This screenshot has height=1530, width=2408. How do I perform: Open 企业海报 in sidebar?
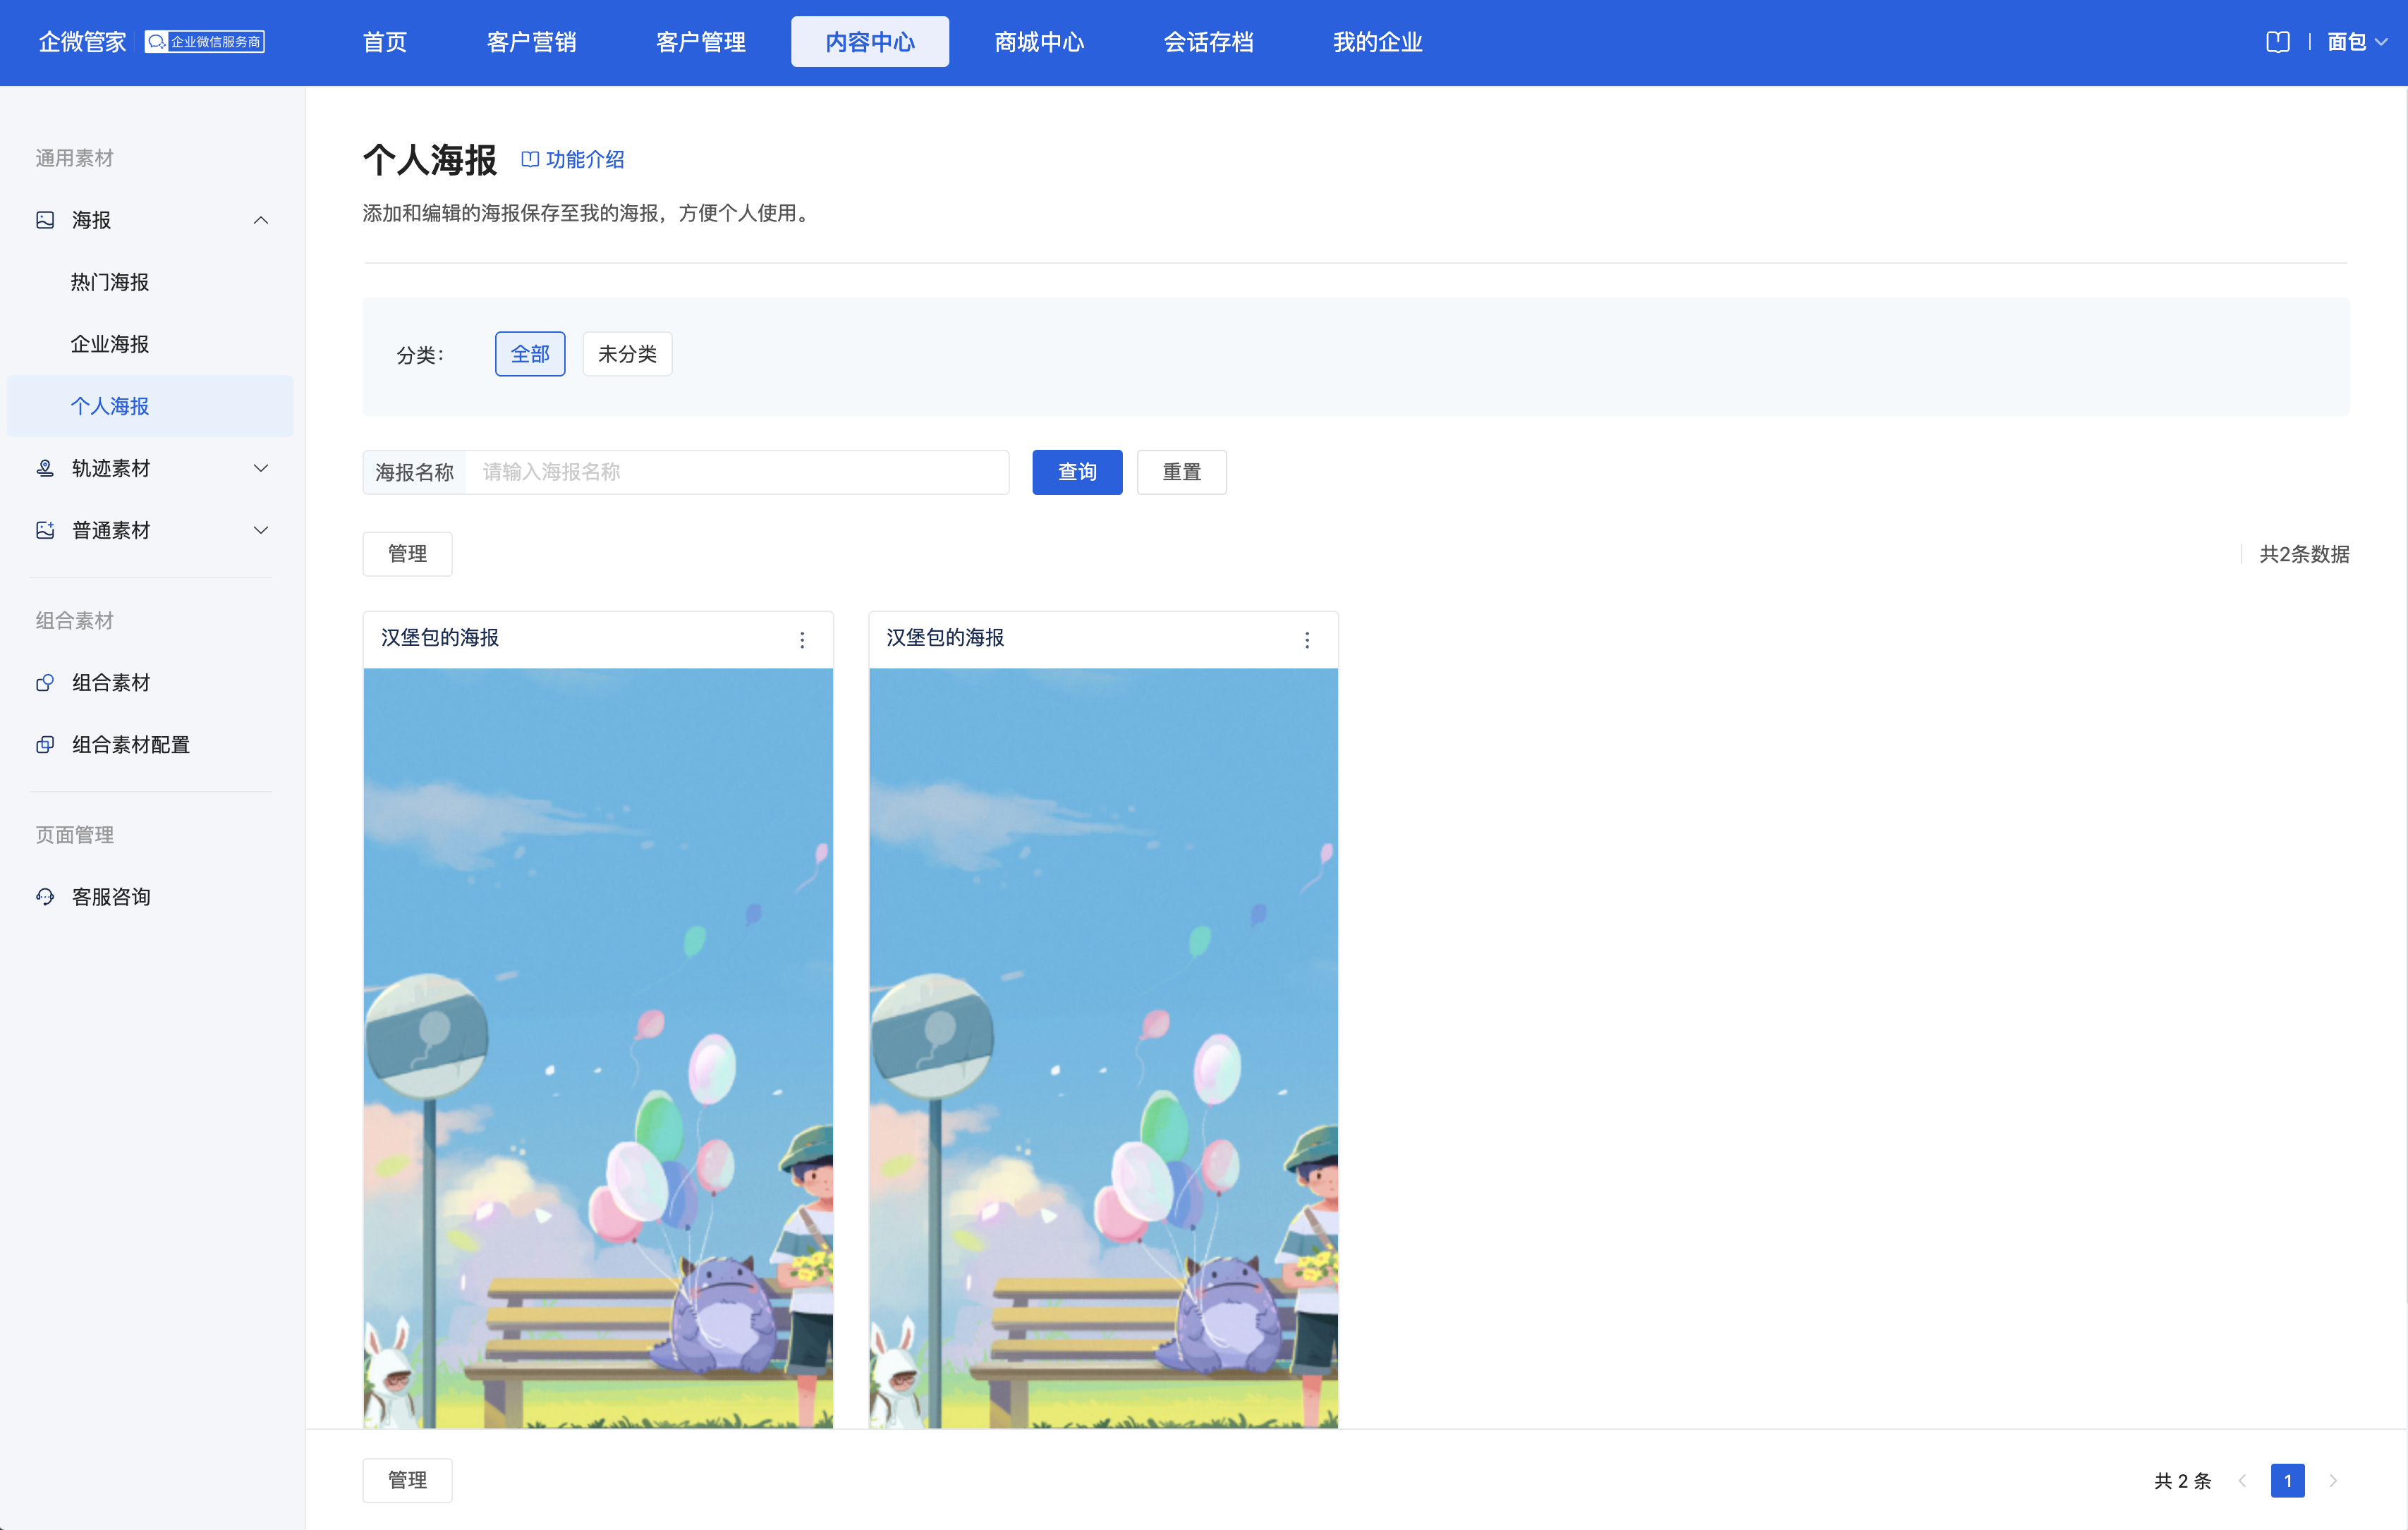pyautogui.click(x=110, y=344)
